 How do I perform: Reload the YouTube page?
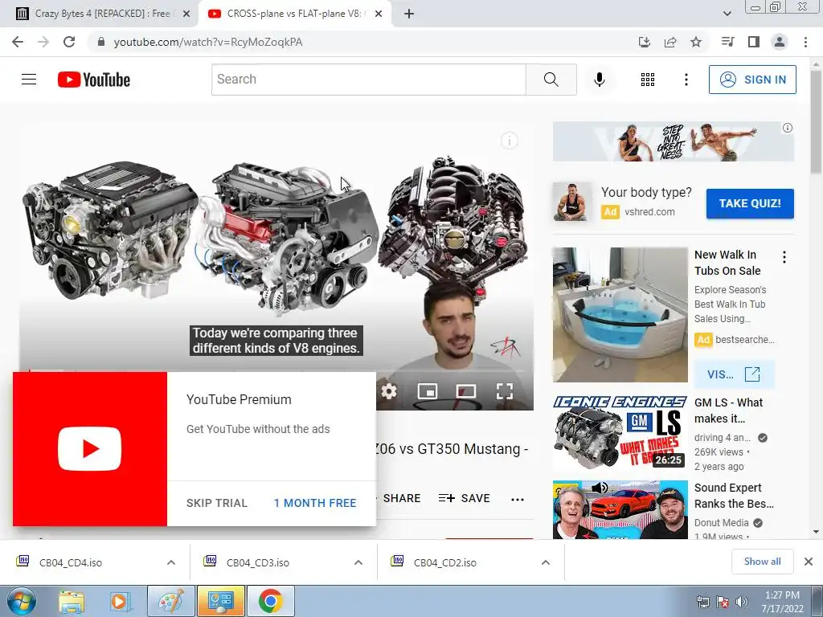point(69,42)
